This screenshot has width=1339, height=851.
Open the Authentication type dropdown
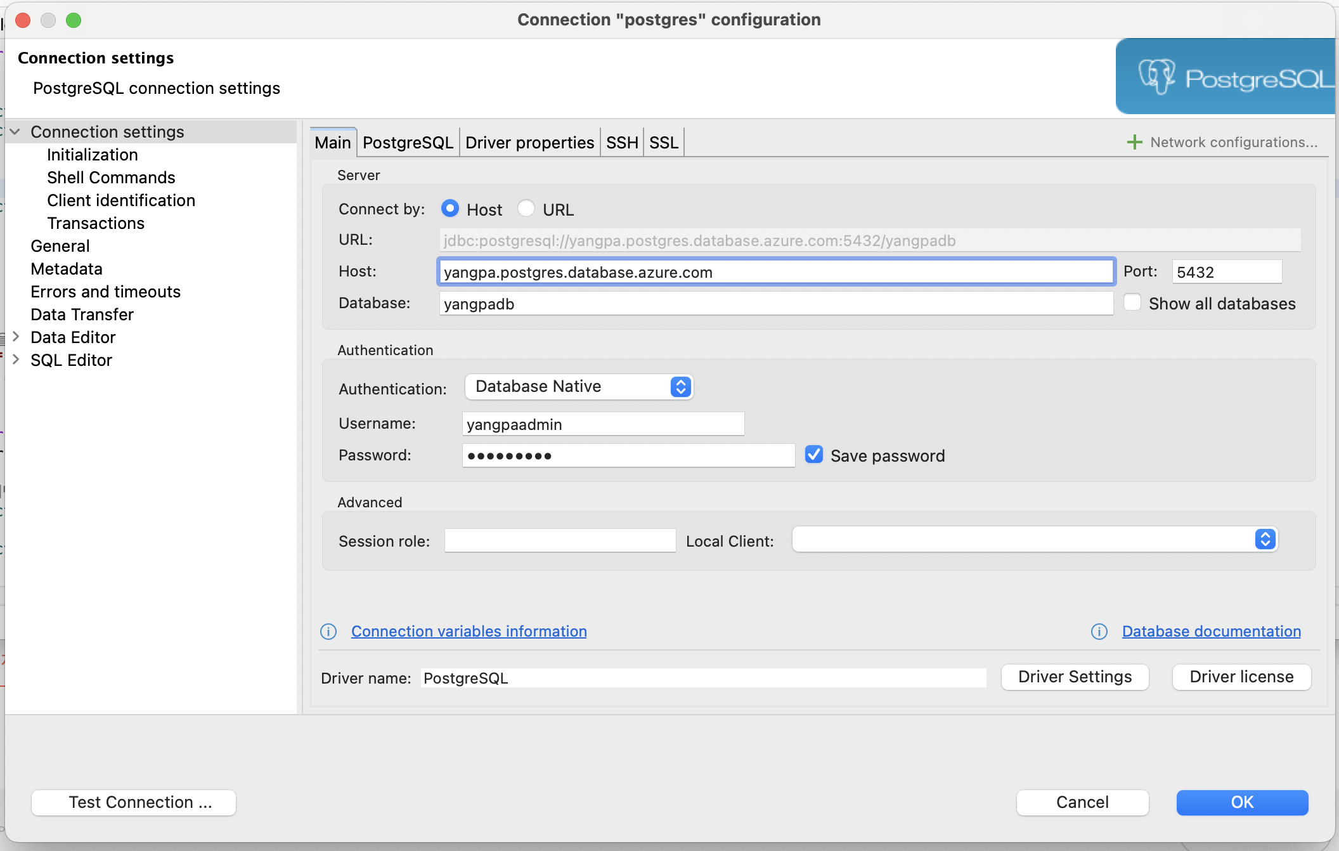579,387
